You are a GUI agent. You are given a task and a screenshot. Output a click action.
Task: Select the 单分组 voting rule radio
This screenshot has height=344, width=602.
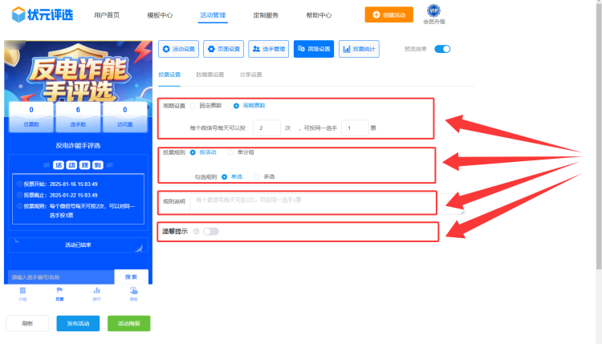(230, 152)
